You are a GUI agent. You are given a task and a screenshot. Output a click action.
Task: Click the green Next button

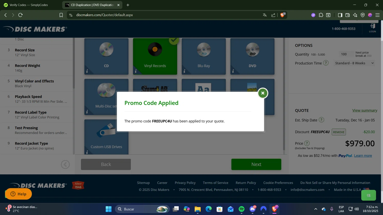pyautogui.click(x=256, y=164)
